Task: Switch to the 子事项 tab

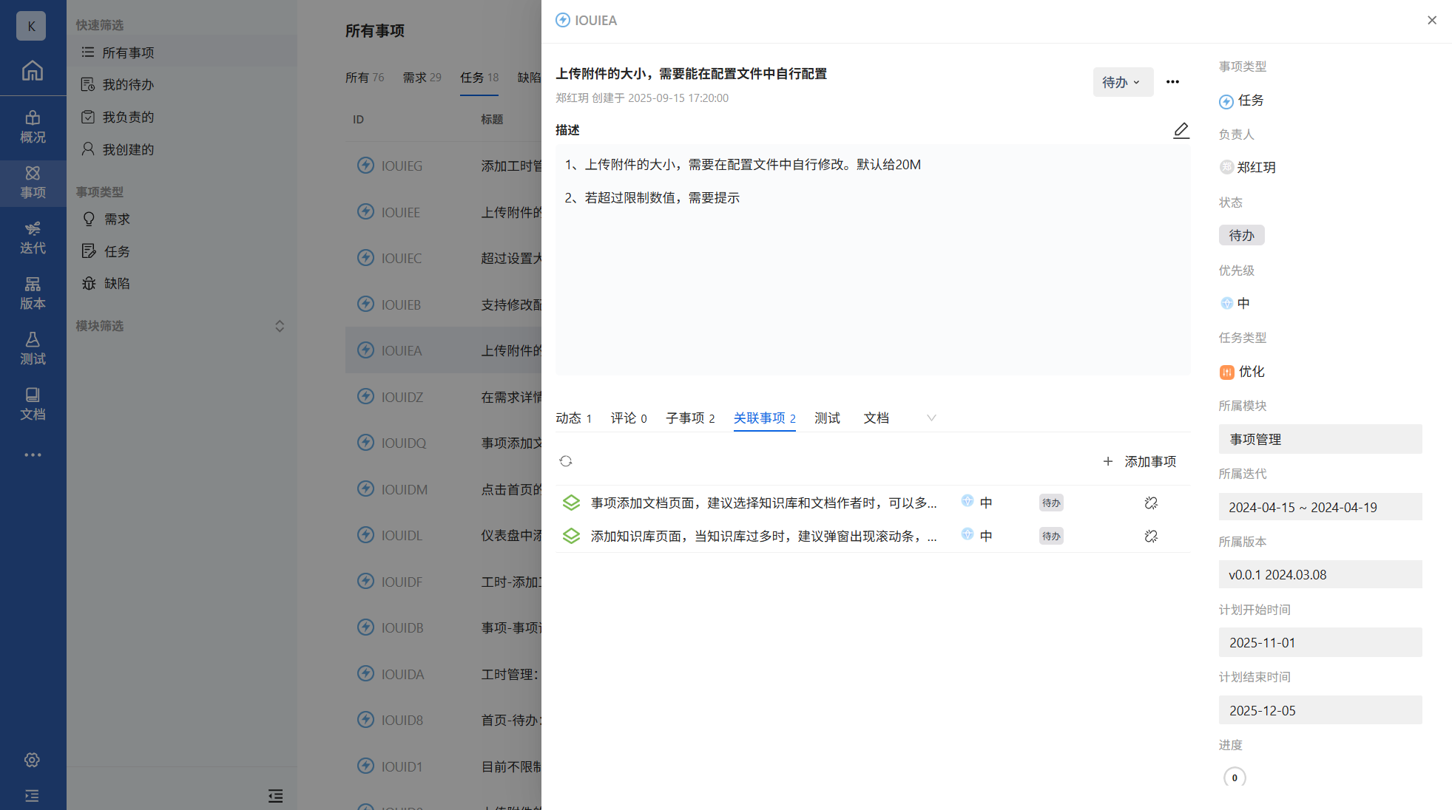Action: point(689,418)
